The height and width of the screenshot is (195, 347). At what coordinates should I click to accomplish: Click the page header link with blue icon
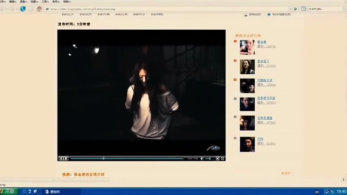pos(279,15)
